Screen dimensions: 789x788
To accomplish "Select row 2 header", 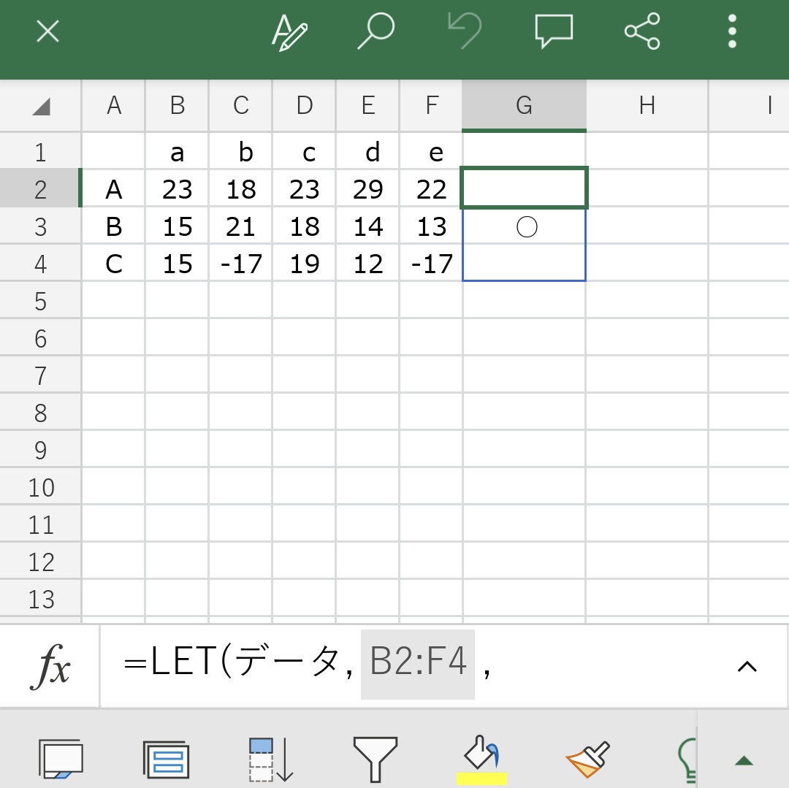I will point(40,189).
